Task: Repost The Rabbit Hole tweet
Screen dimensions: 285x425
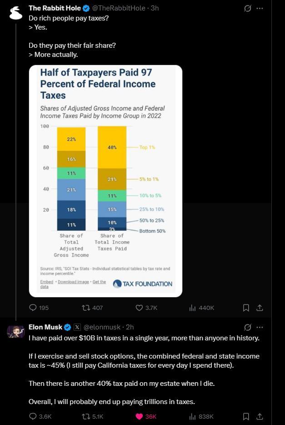Action: (x=92, y=308)
